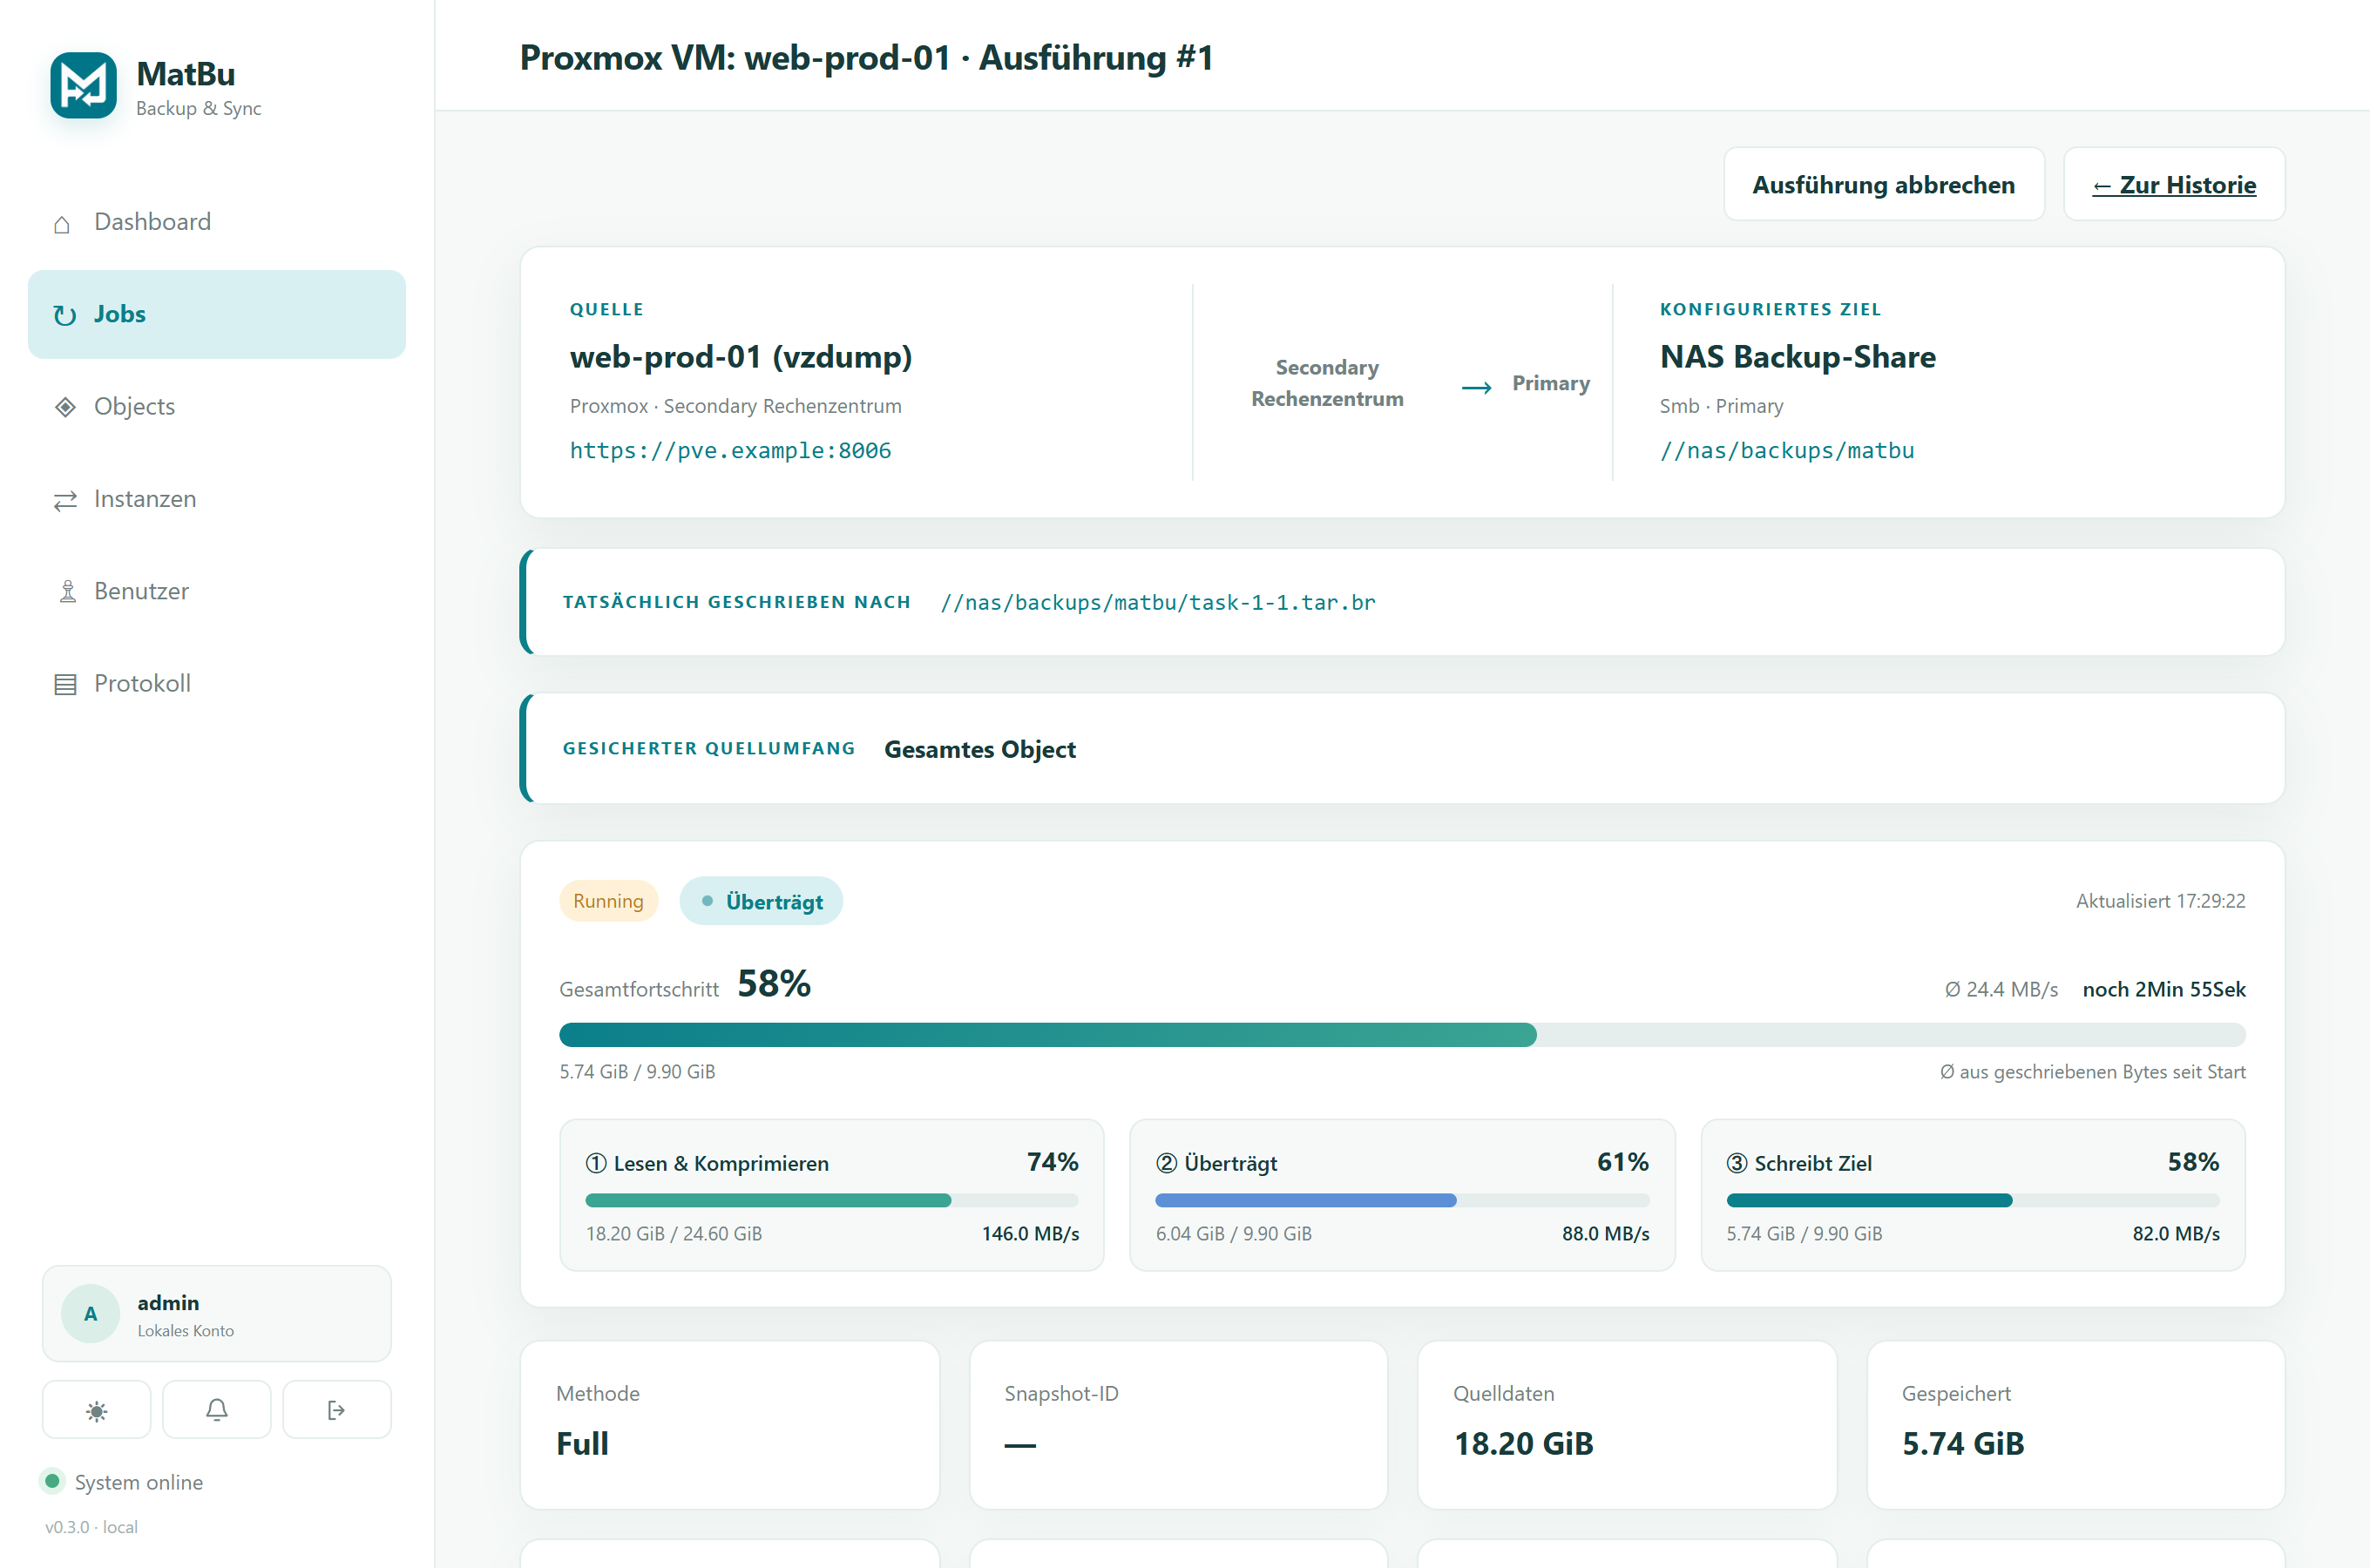
Task: Click the Snapshot-ID card
Action: [x=1178, y=1425]
